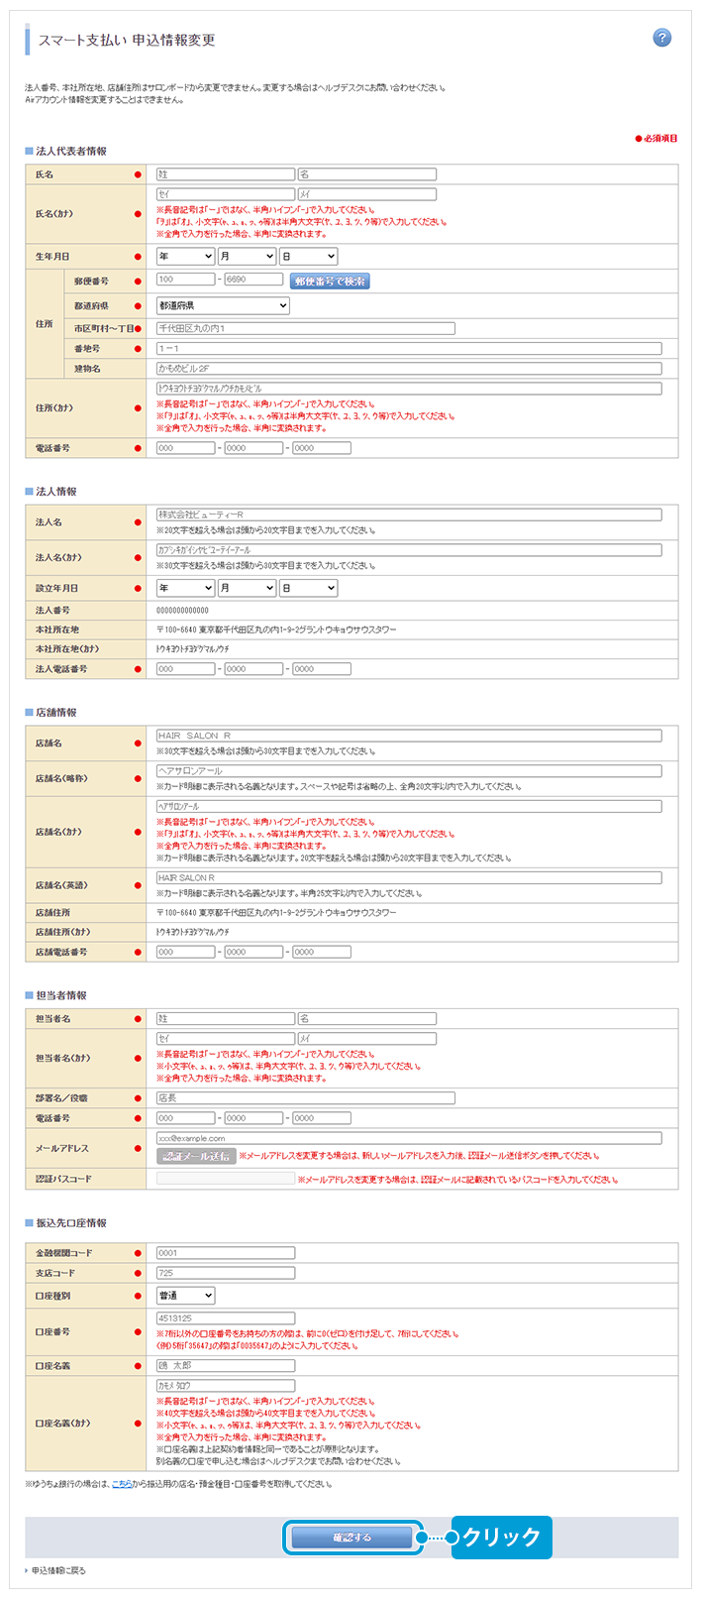Click the authentication passcode field
Screen dimensions: 703x1599
(225, 1179)
